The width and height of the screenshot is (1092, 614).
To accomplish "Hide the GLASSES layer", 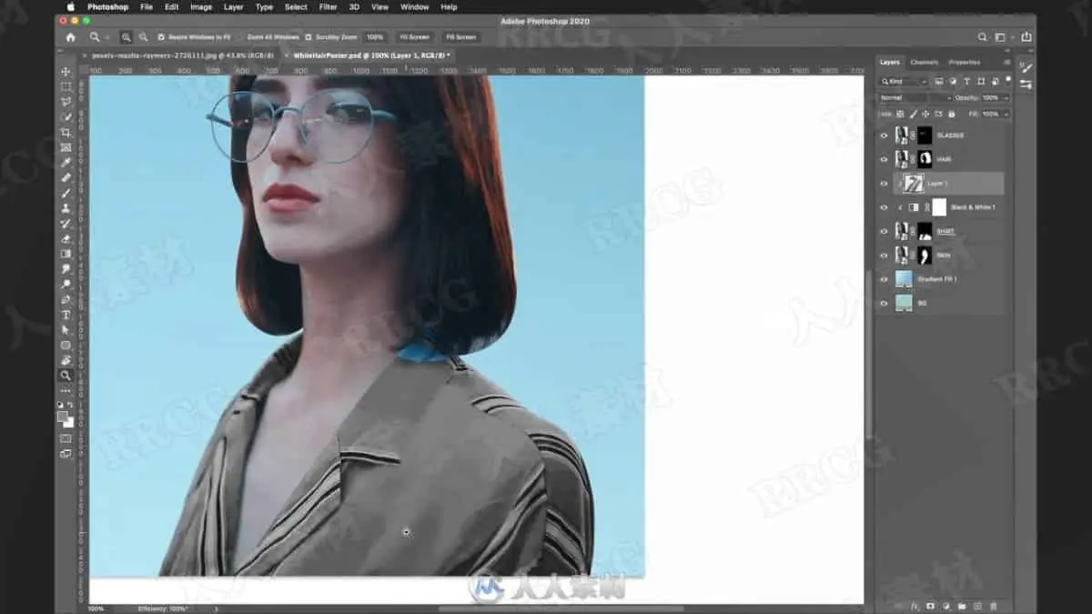I will [x=884, y=136].
